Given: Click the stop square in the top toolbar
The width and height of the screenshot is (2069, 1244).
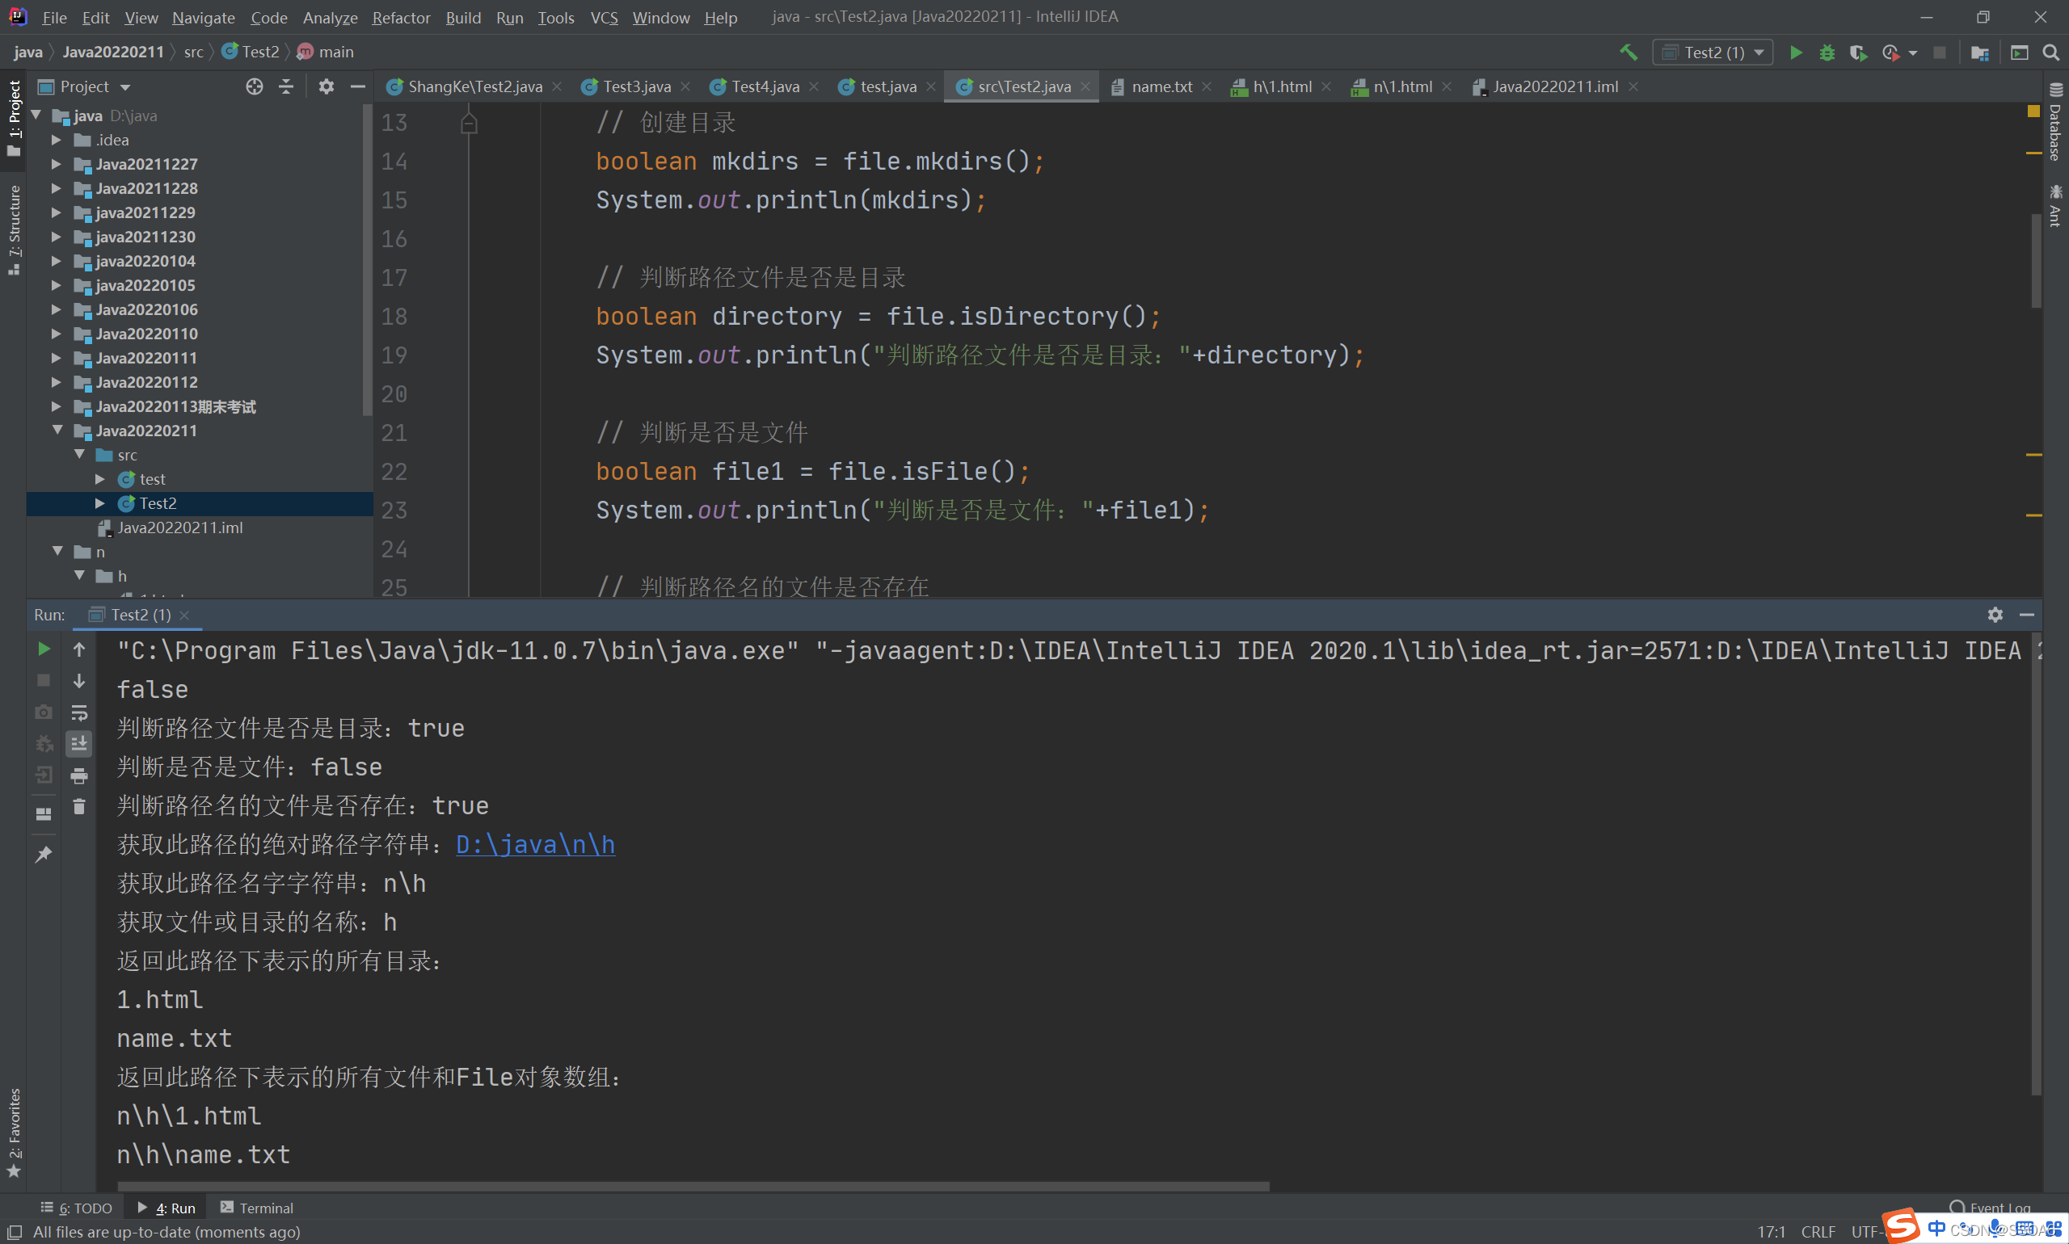Looking at the screenshot, I should (1939, 52).
